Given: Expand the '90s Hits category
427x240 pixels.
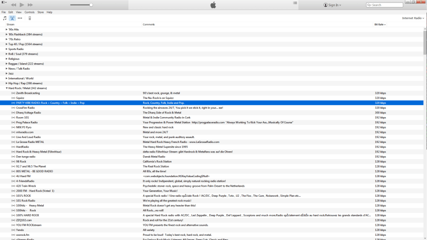Looking at the screenshot, I should click(7, 30).
